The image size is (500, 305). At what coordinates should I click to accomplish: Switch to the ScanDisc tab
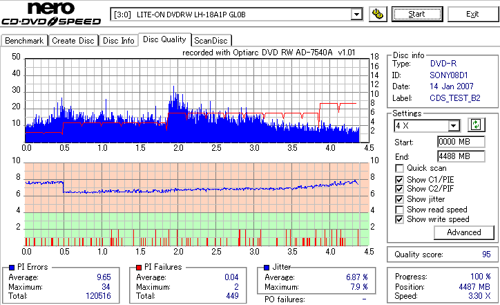click(x=211, y=41)
